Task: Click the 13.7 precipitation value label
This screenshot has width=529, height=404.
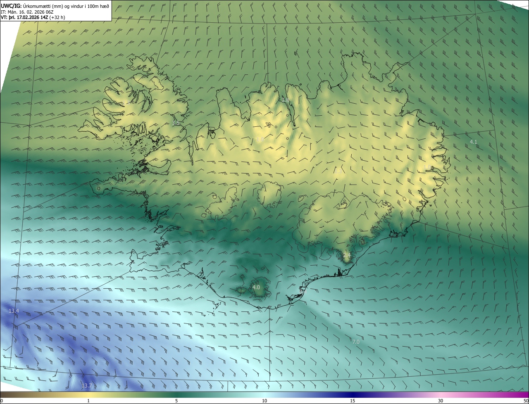Action: 86,385
